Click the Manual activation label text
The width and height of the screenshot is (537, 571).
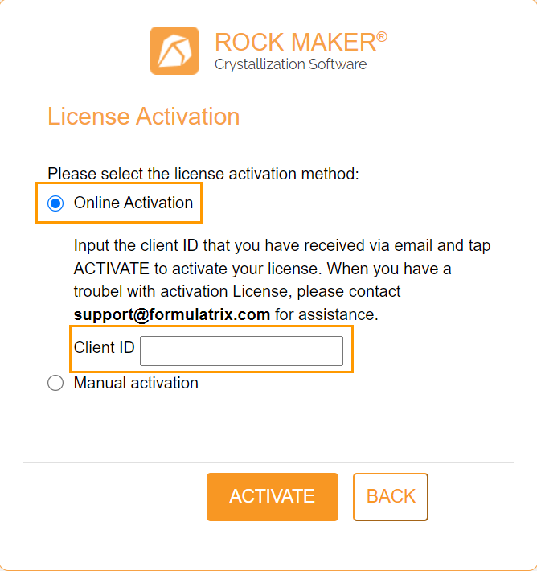pyautogui.click(x=136, y=383)
